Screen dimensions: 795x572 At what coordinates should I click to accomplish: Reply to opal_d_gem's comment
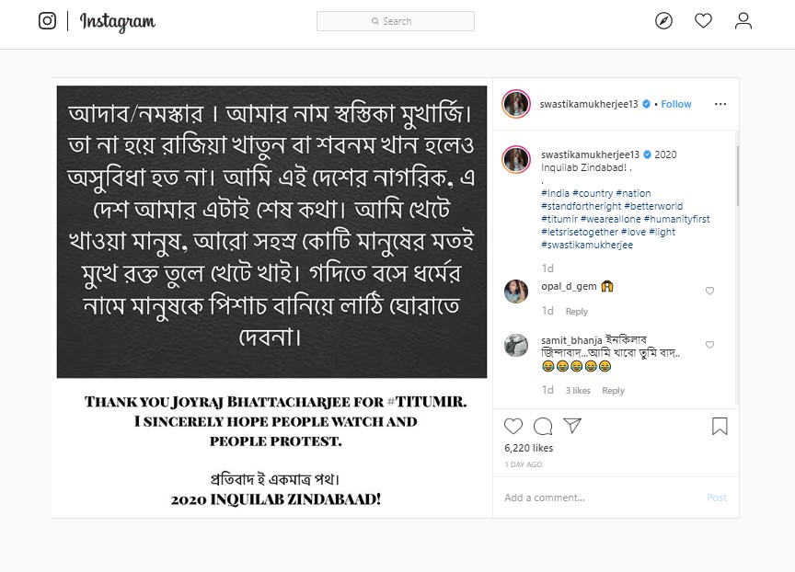click(577, 311)
